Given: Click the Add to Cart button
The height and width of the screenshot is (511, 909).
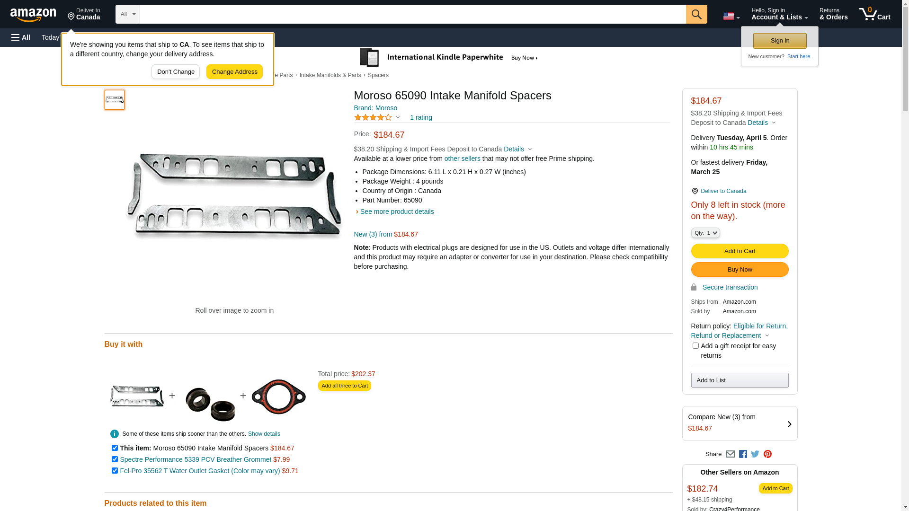Looking at the screenshot, I should click(740, 251).
